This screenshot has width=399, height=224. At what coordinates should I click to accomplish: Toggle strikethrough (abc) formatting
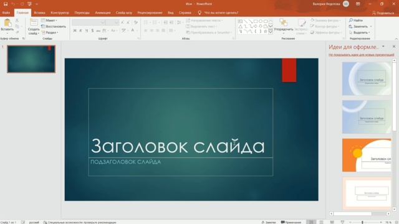point(99,30)
